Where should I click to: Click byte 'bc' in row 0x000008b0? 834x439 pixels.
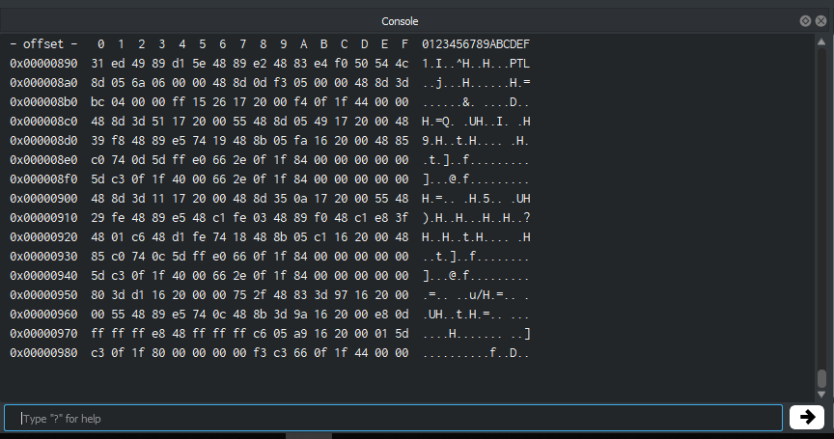tap(97, 102)
